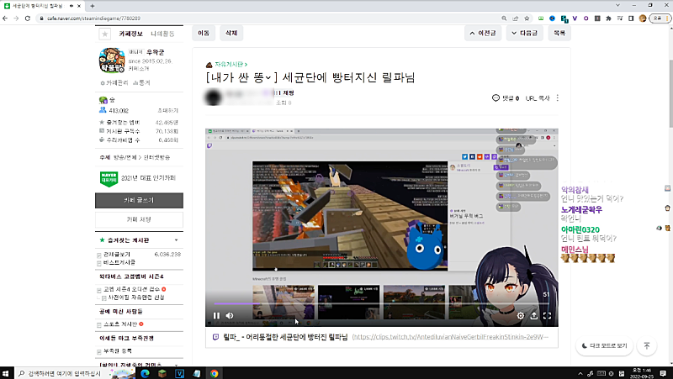Click the 카페 글쓰기 button
673x379 pixels.
tap(139, 201)
